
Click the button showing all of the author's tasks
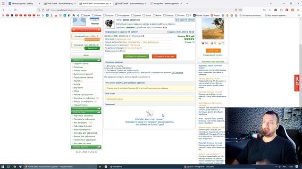coord(185,20)
